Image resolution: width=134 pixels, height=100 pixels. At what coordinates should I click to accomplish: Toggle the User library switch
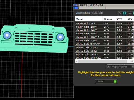pos(134,13)
